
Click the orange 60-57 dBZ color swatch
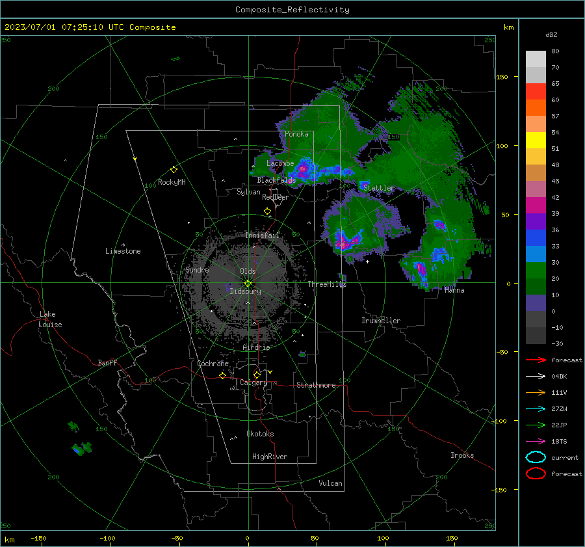tap(536, 107)
